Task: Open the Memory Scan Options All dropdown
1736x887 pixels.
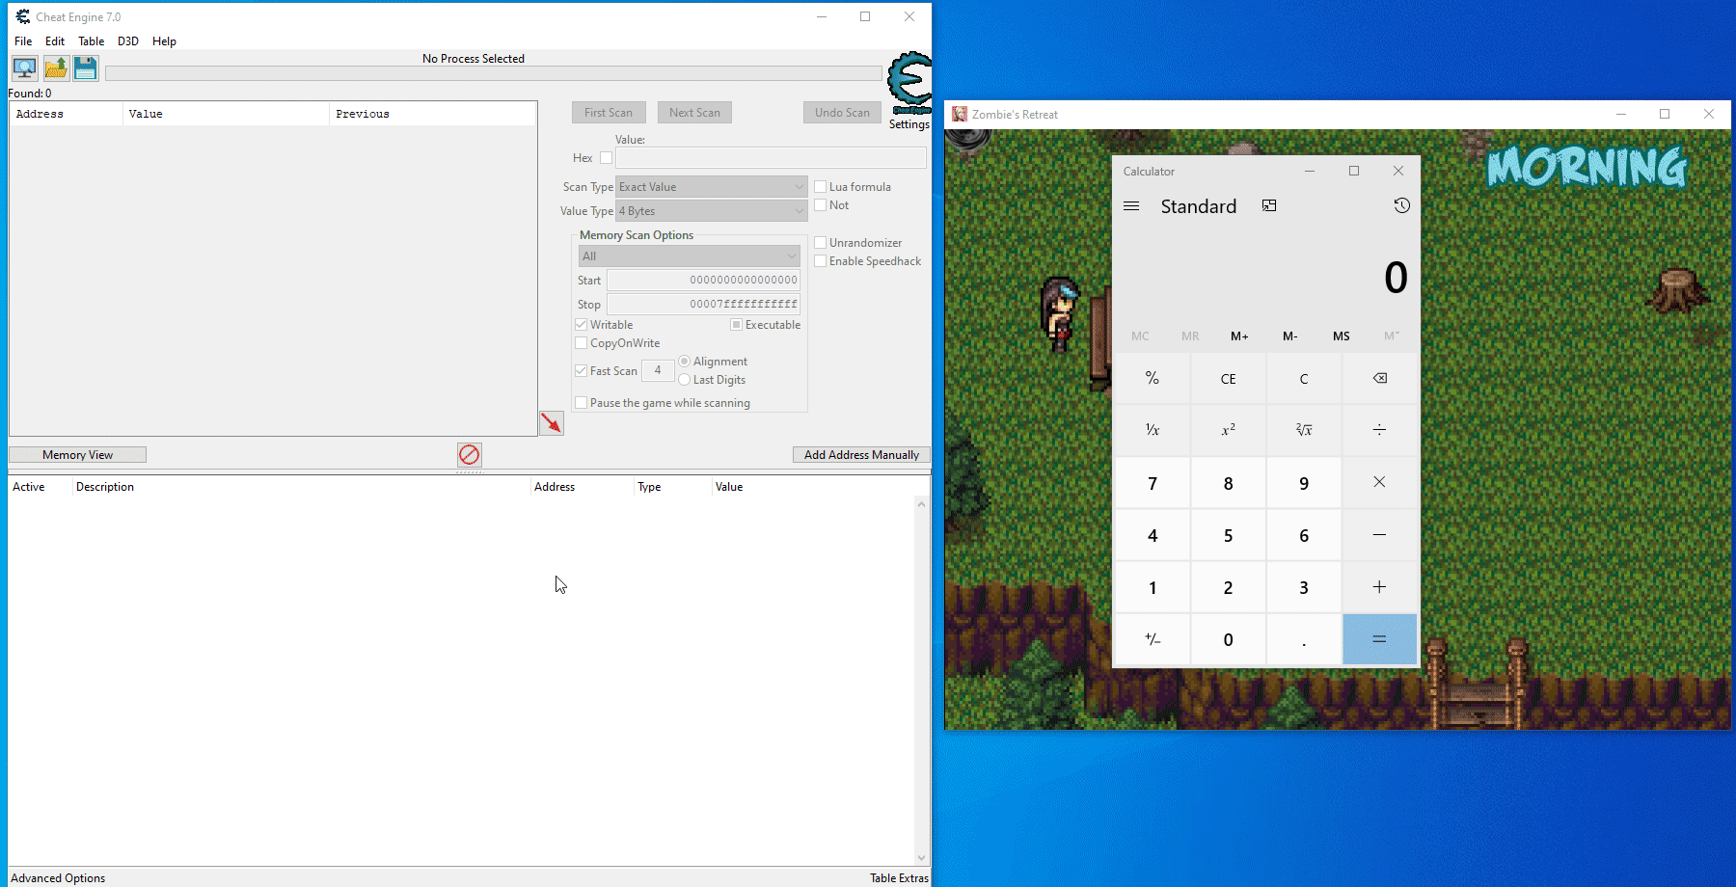Action: (690, 256)
